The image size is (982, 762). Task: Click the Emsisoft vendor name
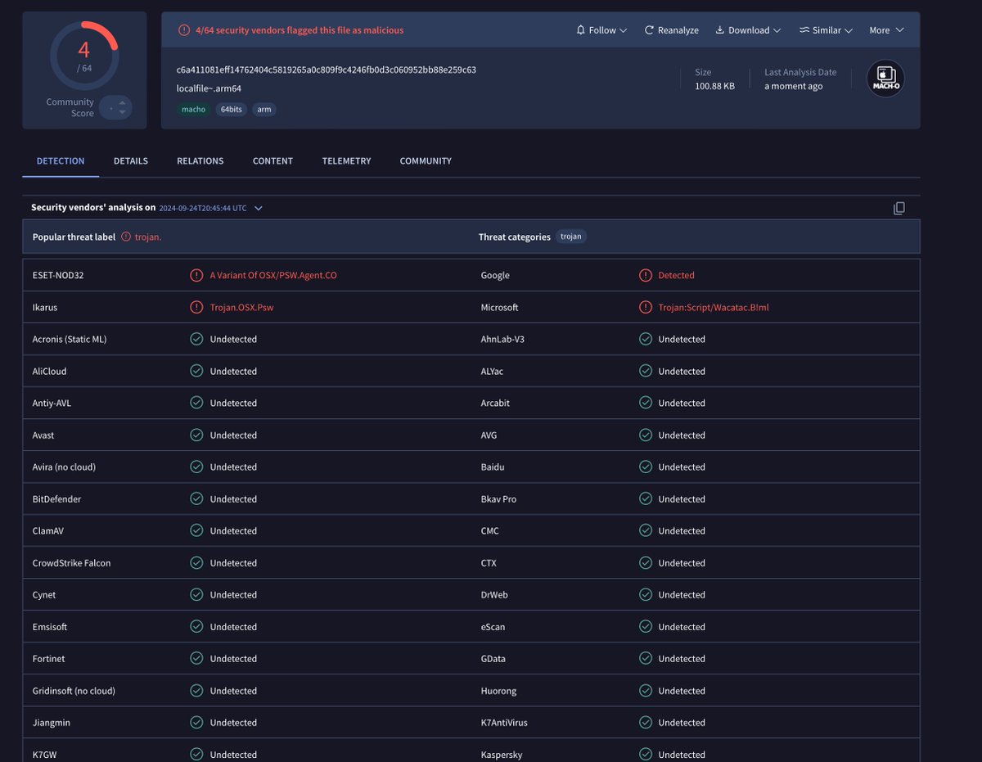[50, 627]
